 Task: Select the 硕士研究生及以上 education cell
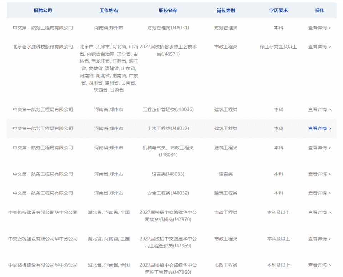(278, 47)
